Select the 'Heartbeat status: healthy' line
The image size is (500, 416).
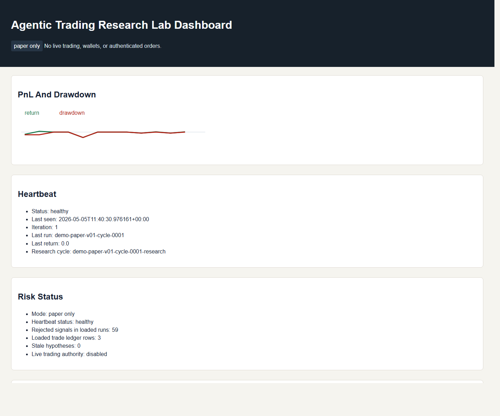[x=62, y=322]
